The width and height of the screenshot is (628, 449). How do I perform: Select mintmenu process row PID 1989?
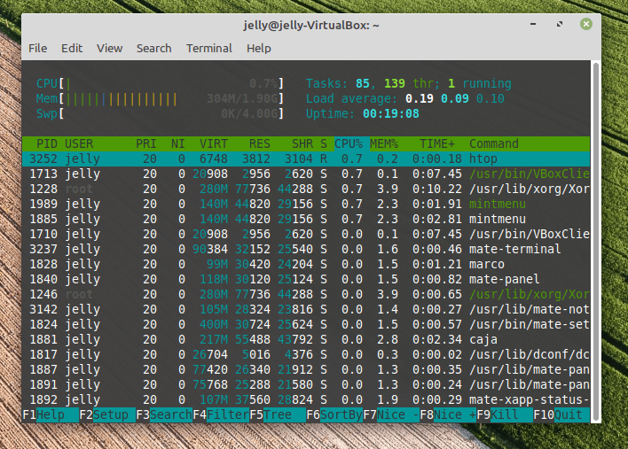306,204
